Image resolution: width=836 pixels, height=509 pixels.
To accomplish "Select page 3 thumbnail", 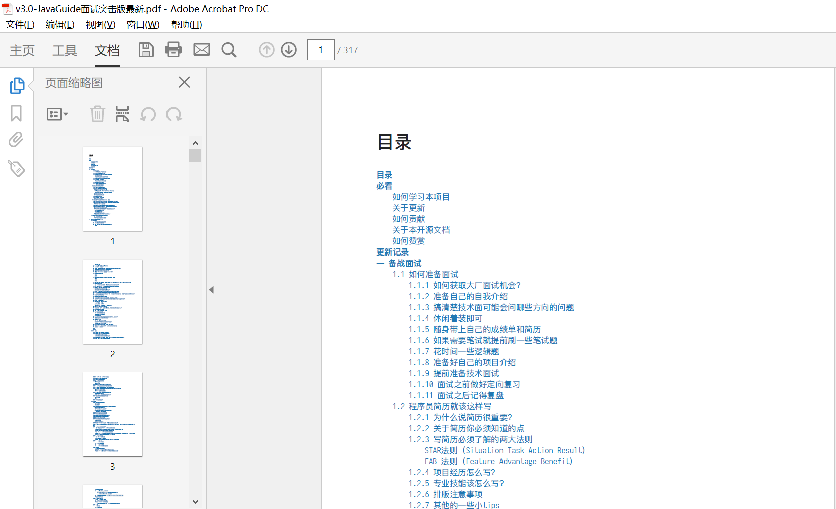I will pos(113,414).
